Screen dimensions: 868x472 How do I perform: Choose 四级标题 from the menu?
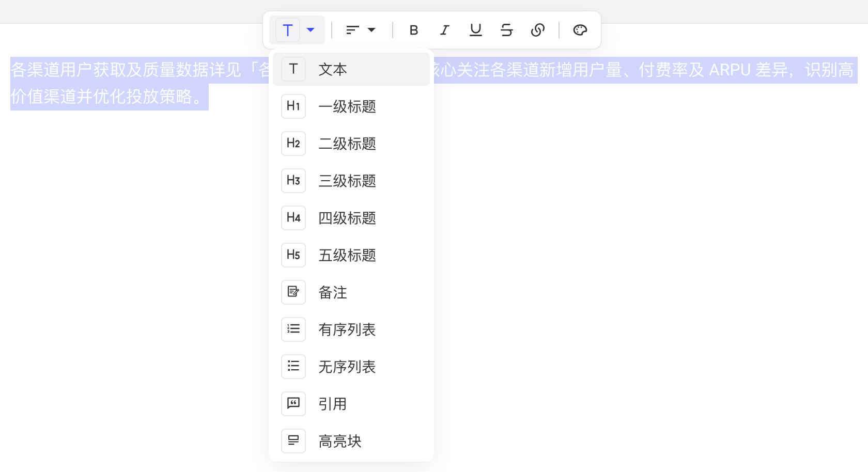click(x=351, y=218)
